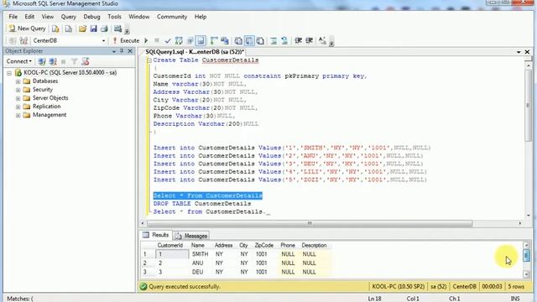Open the Activity Monitor icon
The image size is (537, 302).
click(117, 29)
